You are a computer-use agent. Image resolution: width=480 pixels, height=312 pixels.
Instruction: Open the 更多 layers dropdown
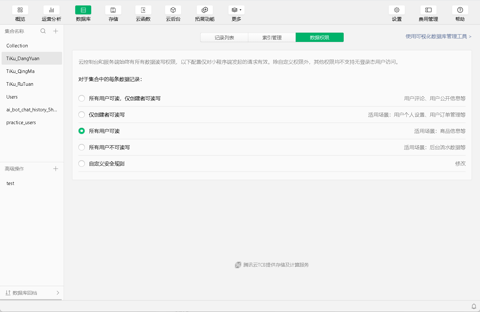tap(236, 10)
